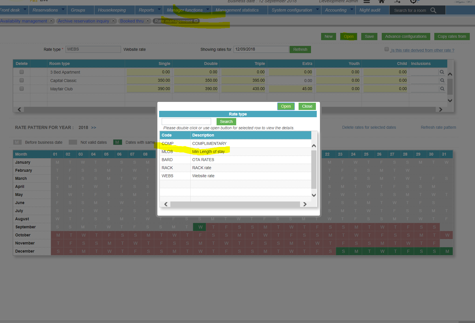The height and width of the screenshot is (323, 475).
Task: Close the Availability management tab
Action: [x=51, y=21]
